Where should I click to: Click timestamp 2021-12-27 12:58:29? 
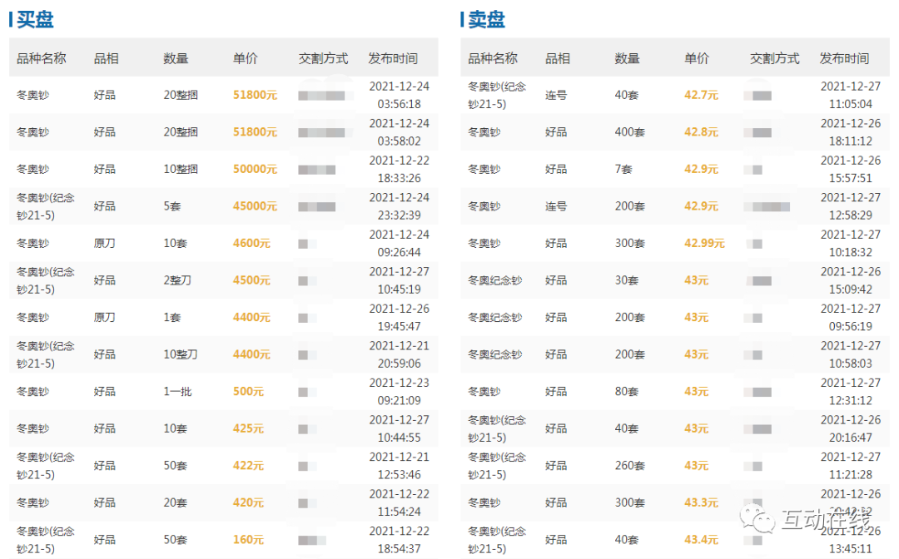click(850, 206)
